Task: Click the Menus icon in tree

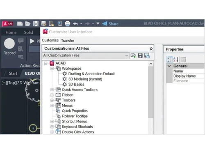Action: [58, 106]
